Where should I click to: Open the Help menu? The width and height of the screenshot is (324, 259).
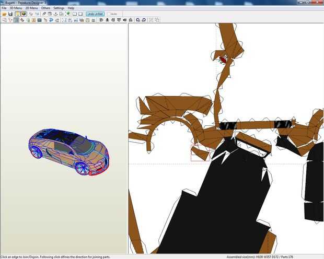pyautogui.click(x=71, y=8)
